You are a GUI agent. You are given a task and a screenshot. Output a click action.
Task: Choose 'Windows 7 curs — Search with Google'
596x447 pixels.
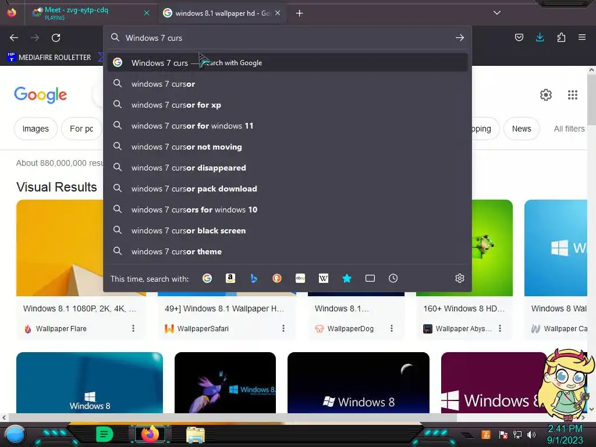288,63
